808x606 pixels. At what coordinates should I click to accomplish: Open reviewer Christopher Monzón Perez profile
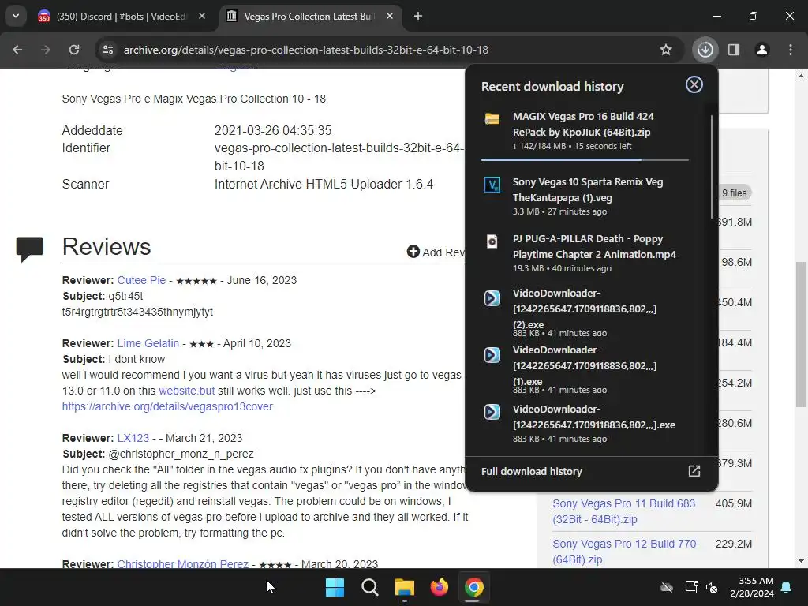[182, 563]
